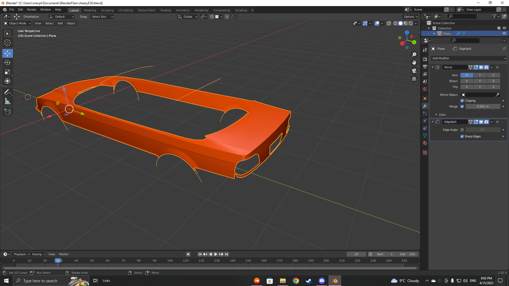This screenshot has width=509, height=286.
Task: Activate the Annotate pencil tool
Action: pyautogui.click(x=7, y=92)
